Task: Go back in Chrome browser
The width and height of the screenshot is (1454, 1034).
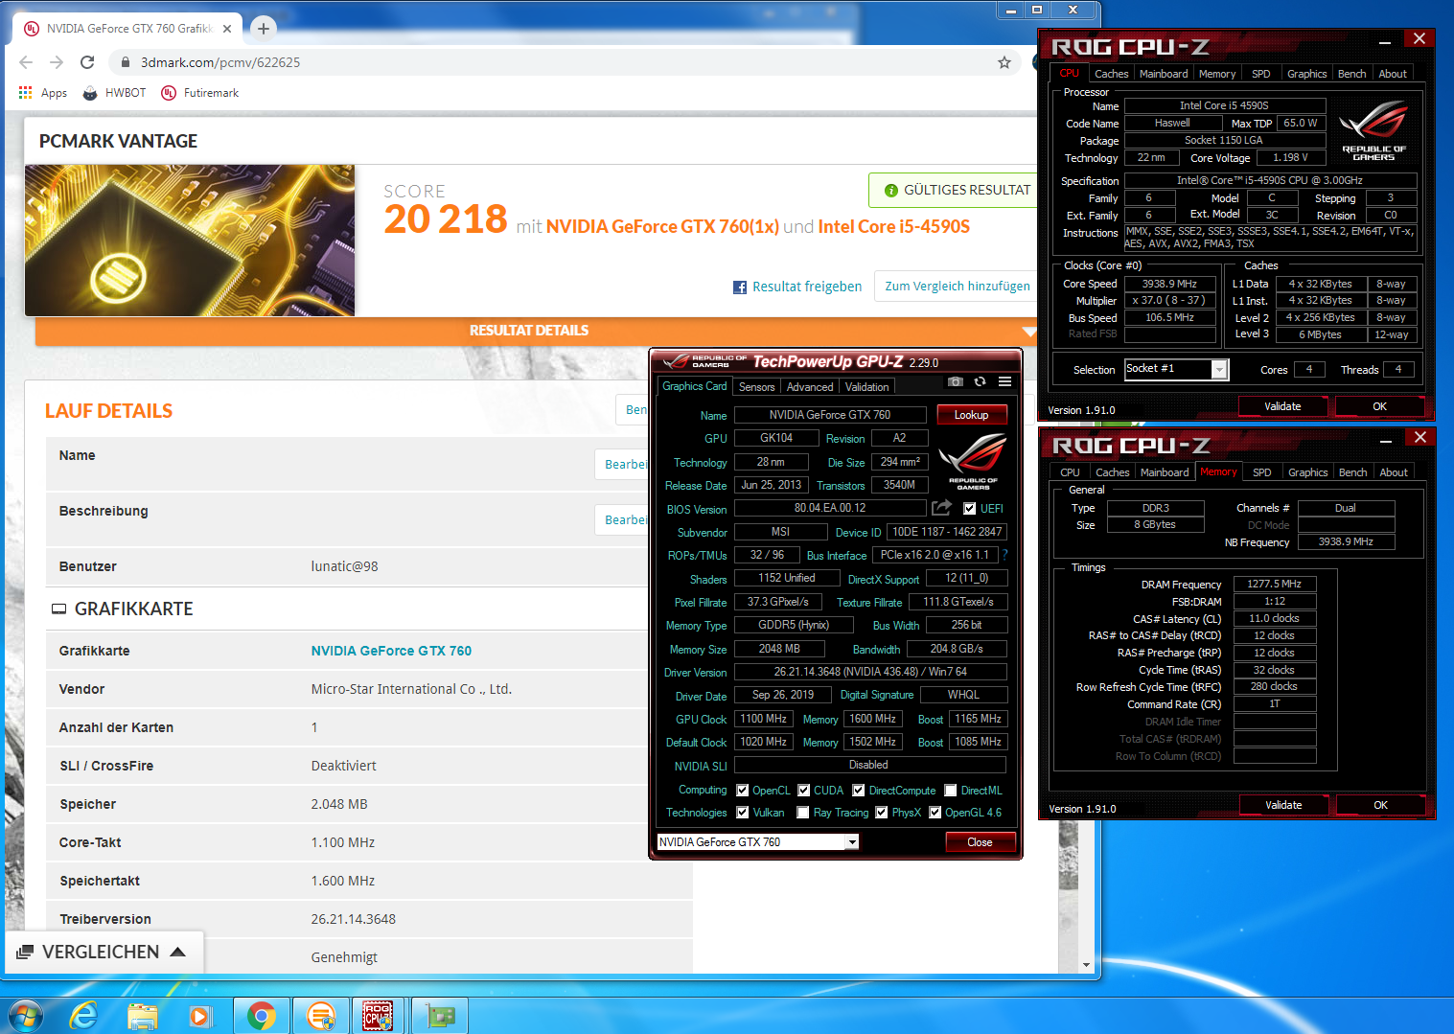Action: [26, 62]
